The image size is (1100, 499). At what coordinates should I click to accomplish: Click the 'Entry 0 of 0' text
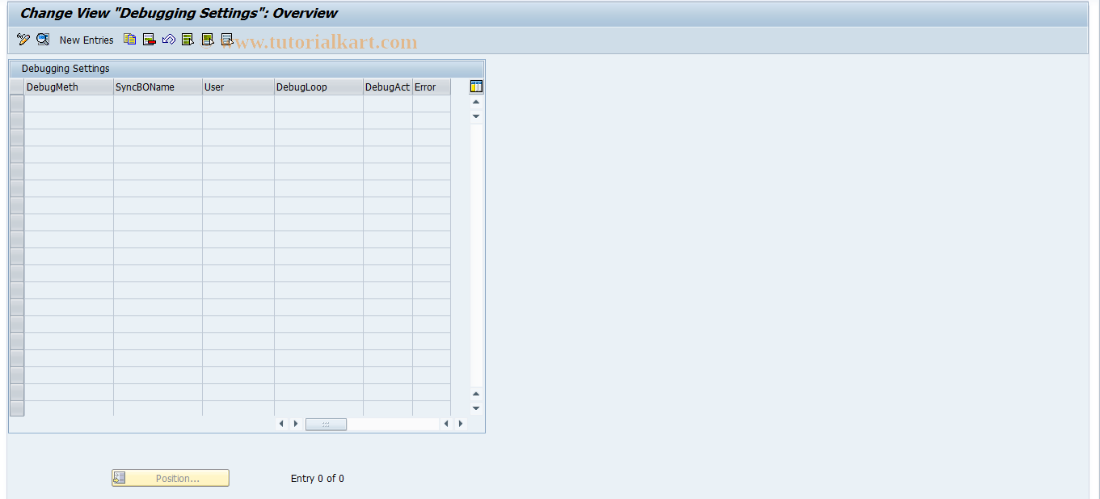(318, 479)
